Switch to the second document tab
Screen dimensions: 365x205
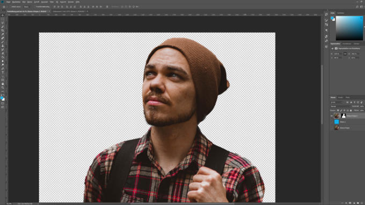pos(70,11)
